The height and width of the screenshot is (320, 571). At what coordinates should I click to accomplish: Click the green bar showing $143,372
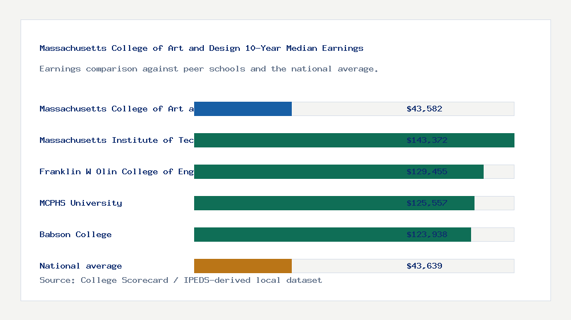click(355, 141)
